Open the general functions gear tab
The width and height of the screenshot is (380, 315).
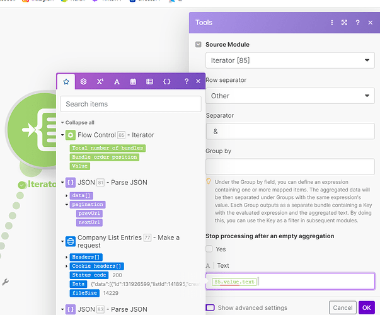[83, 81]
